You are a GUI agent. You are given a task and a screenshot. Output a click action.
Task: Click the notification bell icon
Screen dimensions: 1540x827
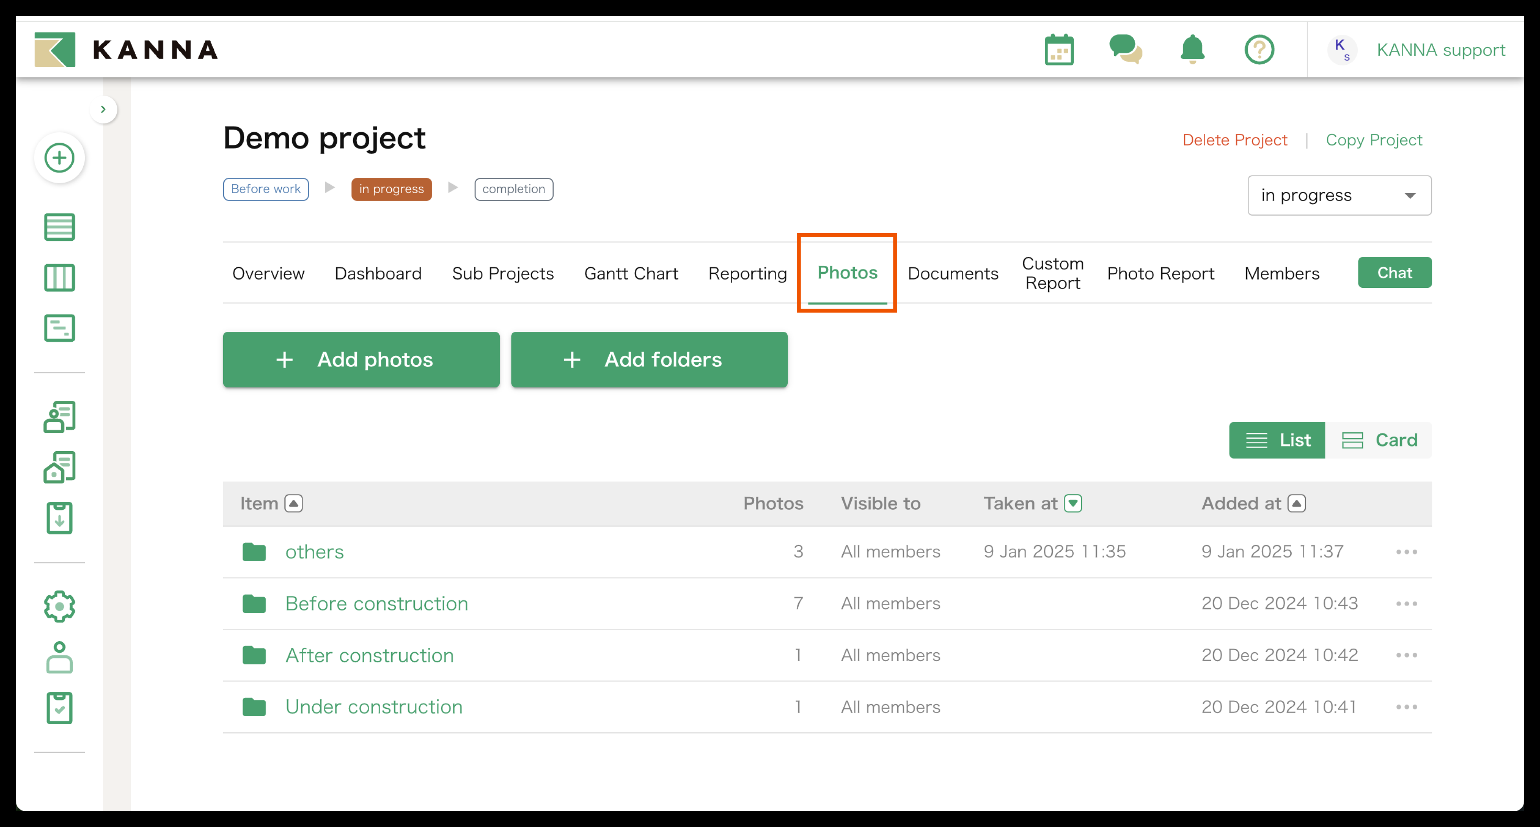[x=1192, y=49]
